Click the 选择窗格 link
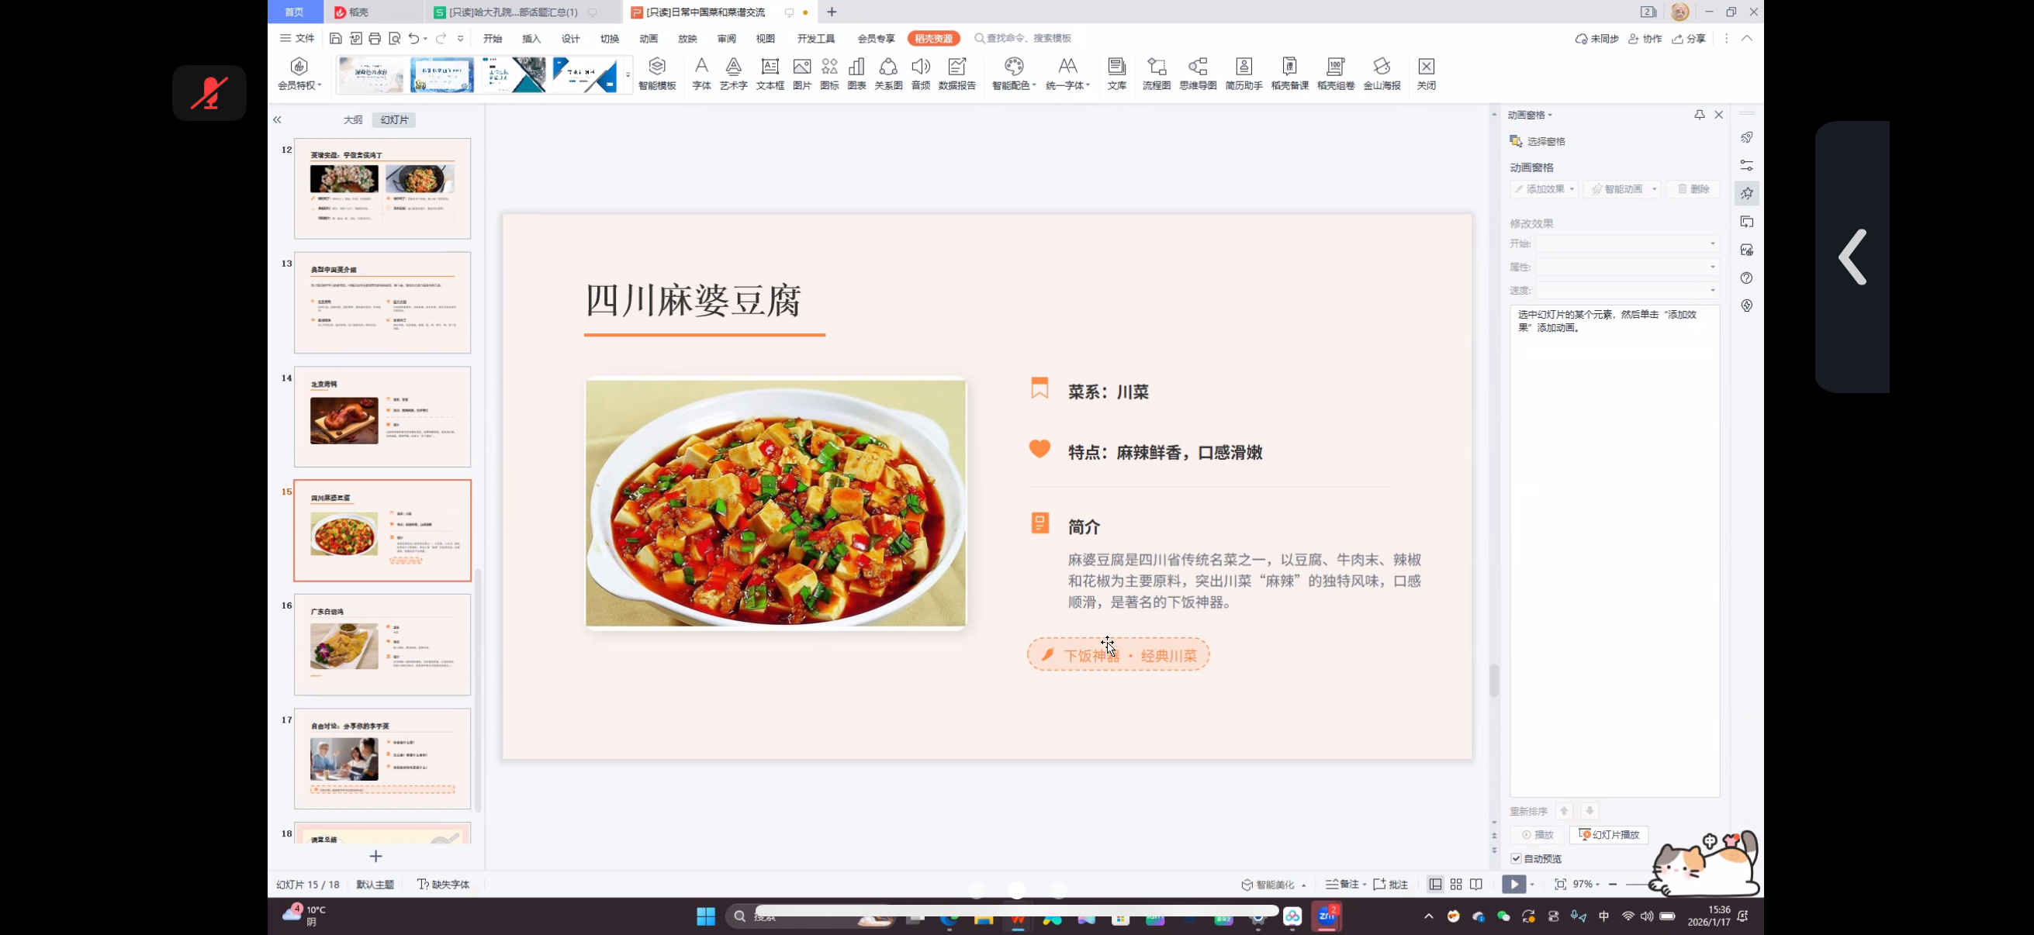The image size is (2034, 935). [1545, 141]
